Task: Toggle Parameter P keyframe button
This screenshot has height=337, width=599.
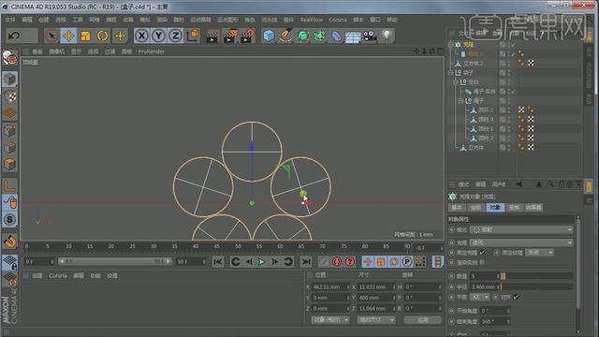Action: tap(407, 262)
